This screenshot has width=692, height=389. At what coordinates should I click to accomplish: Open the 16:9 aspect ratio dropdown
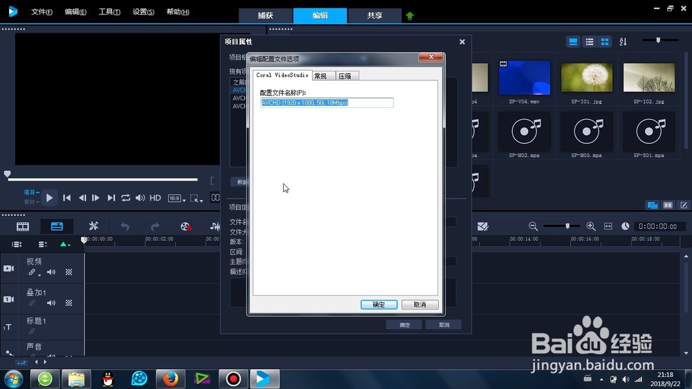point(176,198)
